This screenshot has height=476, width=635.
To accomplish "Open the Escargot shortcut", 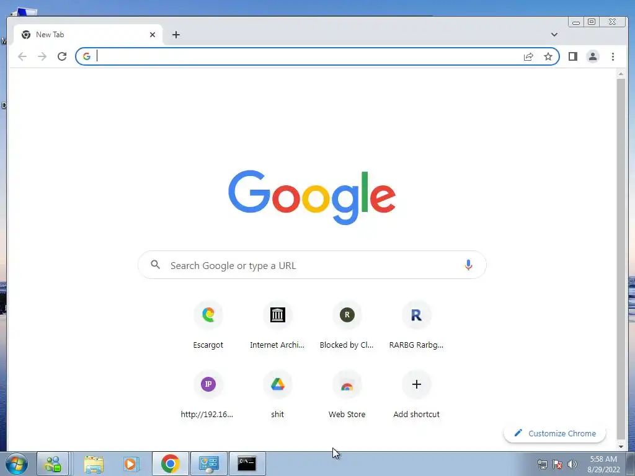I will (208, 325).
